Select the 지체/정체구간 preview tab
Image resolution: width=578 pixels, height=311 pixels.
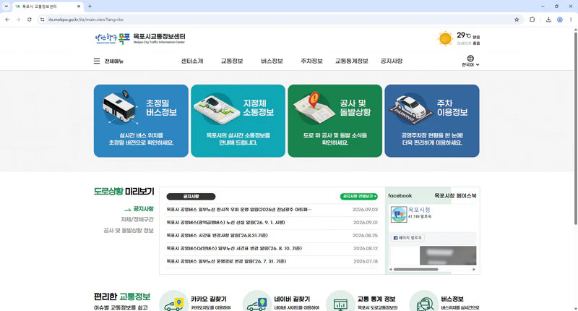[x=137, y=219]
